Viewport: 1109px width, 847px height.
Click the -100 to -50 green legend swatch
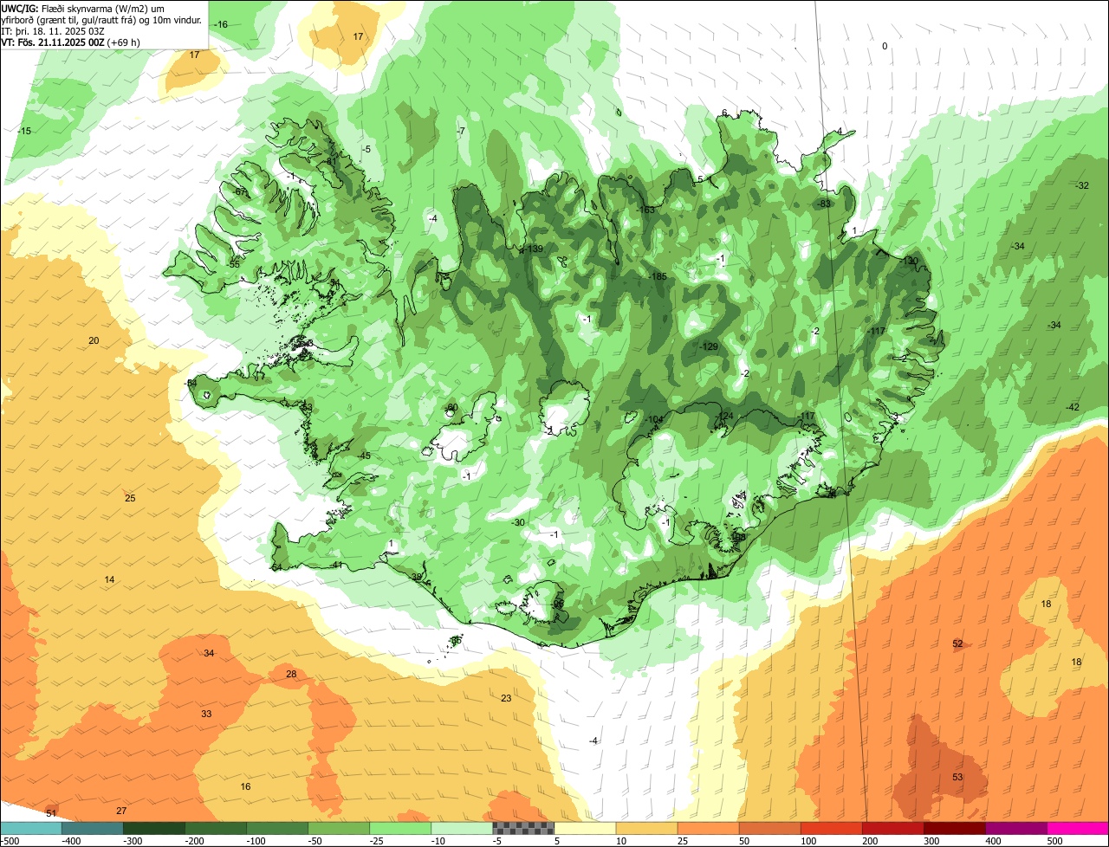tap(276, 828)
